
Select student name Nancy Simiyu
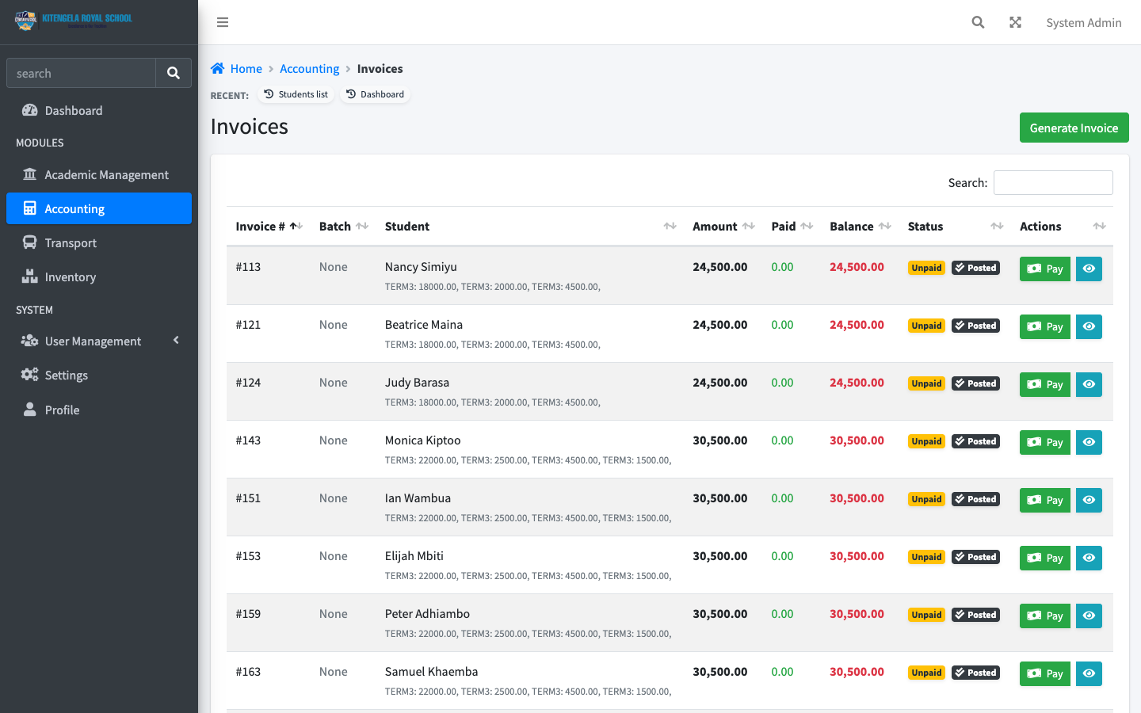pyautogui.click(x=421, y=267)
